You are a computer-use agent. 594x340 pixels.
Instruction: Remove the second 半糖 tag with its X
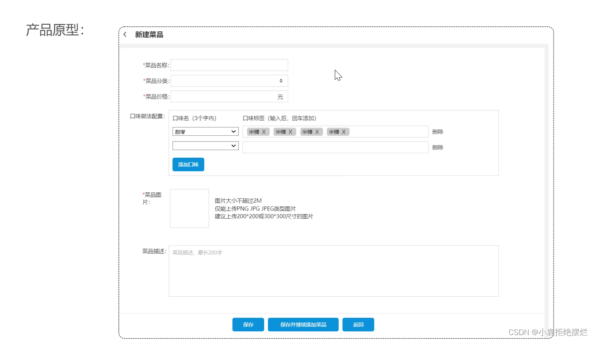[x=290, y=131]
